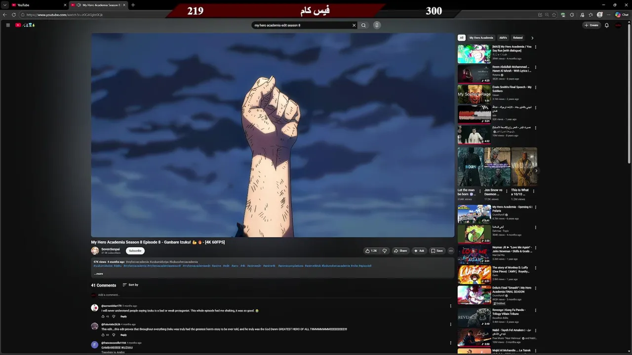
Task: Start voice search with the microphone
Action: pos(377,25)
